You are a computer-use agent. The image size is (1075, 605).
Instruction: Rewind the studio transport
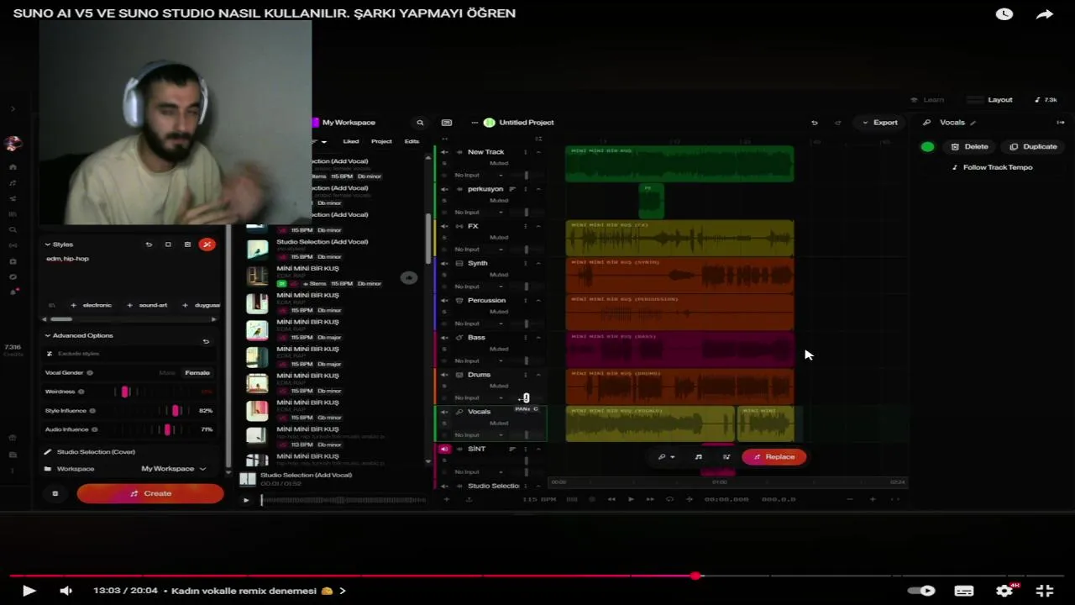(x=611, y=499)
